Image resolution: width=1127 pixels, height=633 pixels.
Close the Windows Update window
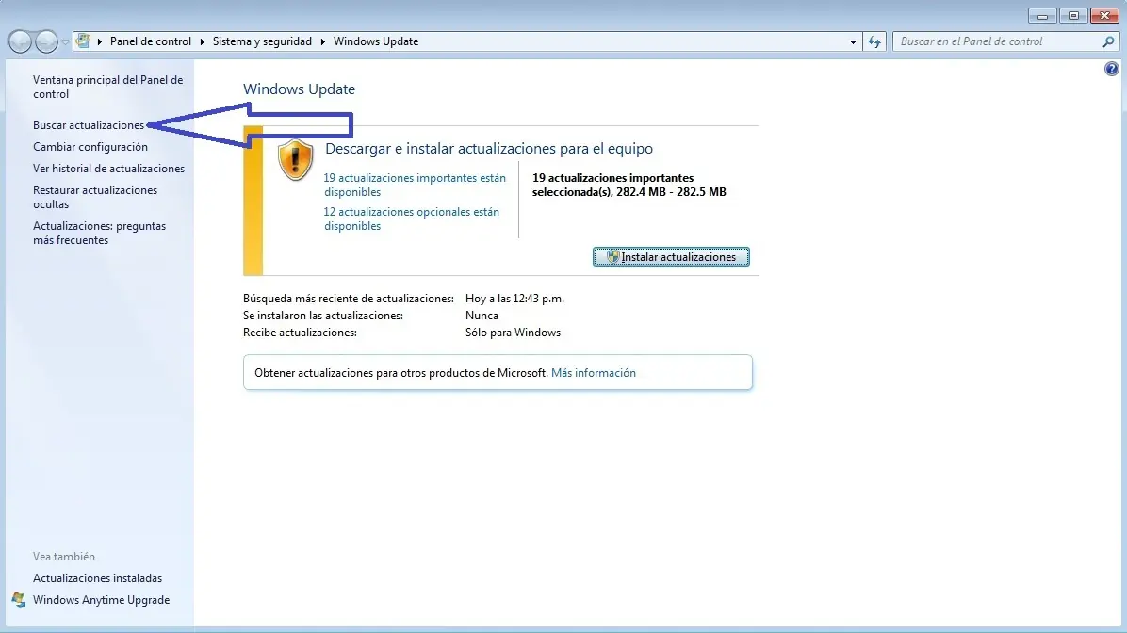point(1104,16)
